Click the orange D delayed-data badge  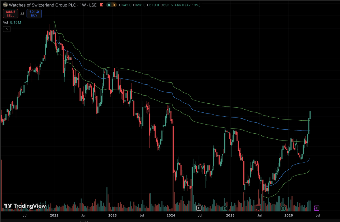pyautogui.click(x=114, y=5)
